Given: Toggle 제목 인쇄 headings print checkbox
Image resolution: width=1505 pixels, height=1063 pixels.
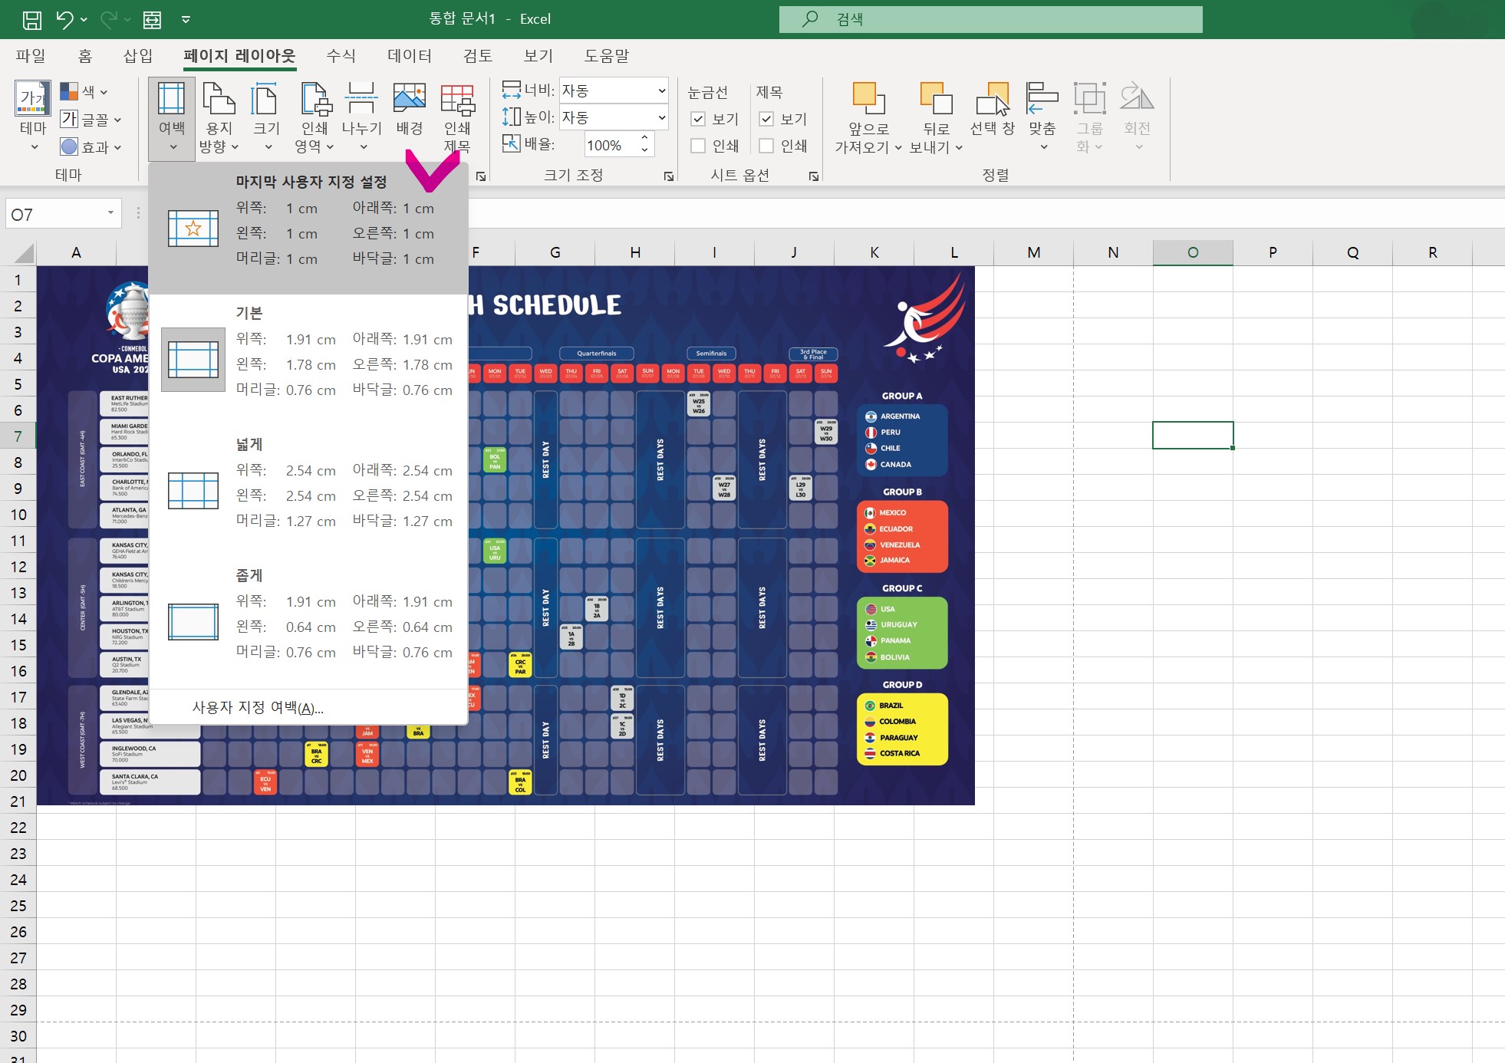Looking at the screenshot, I should [x=766, y=146].
